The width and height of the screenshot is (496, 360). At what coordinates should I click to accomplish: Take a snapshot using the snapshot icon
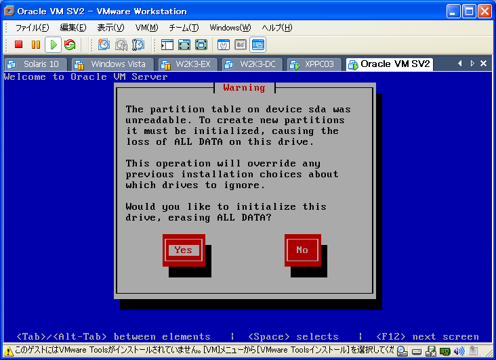click(104, 45)
